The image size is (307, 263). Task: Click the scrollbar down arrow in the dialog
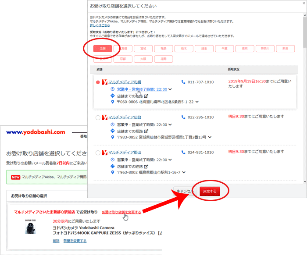point(305,181)
